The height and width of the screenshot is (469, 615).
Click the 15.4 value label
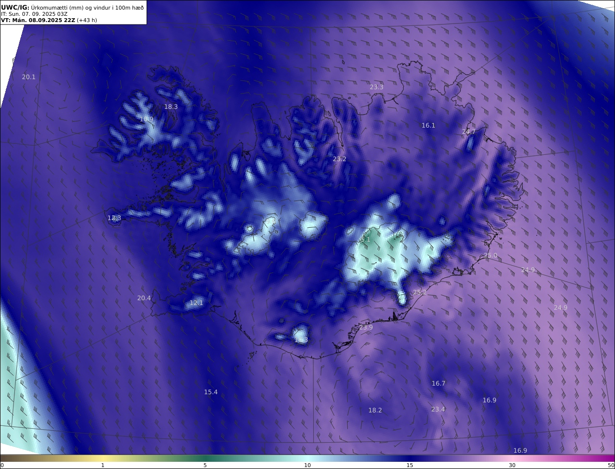(x=211, y=392)
